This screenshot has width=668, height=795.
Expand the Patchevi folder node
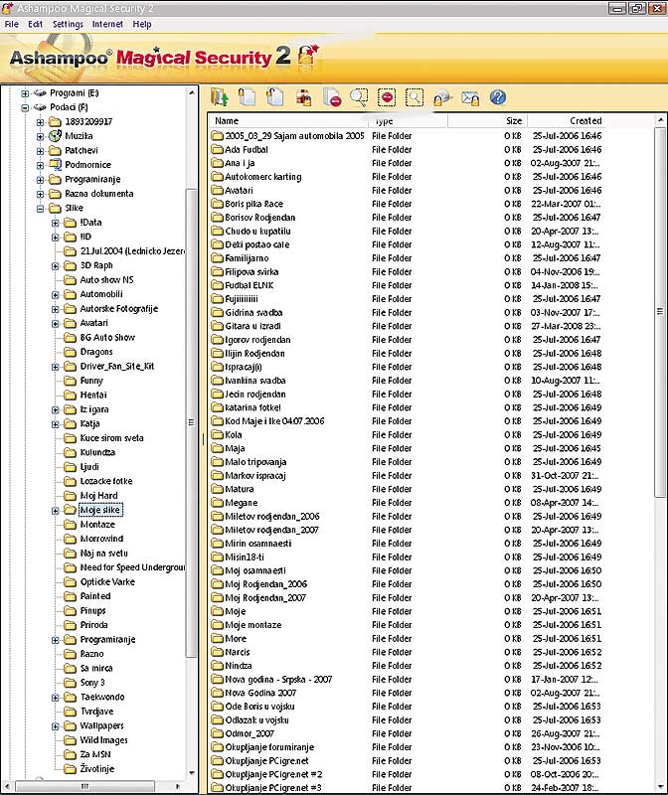tap(40, 151)
